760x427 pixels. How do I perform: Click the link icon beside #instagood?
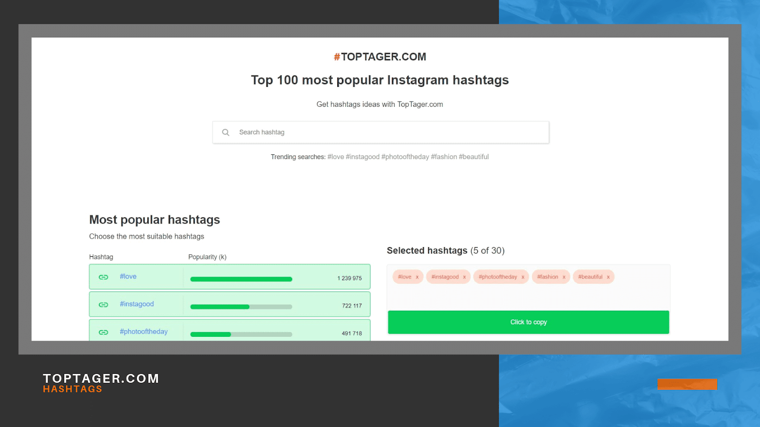pyautogui.click(x=104, y=305)
